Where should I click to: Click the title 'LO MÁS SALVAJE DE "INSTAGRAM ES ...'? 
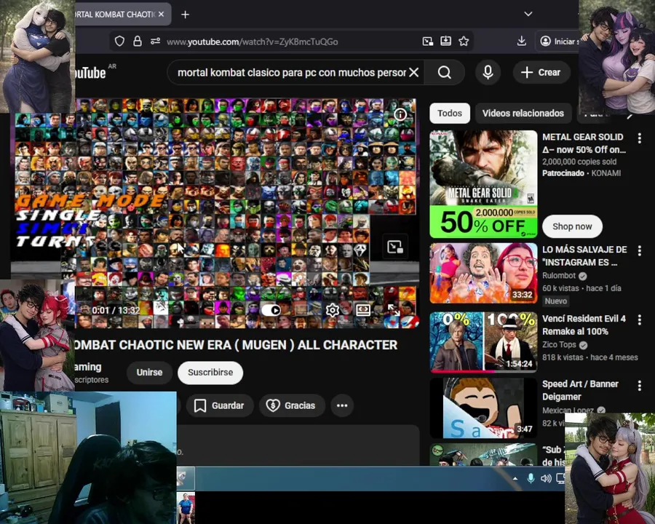[584, 255]
